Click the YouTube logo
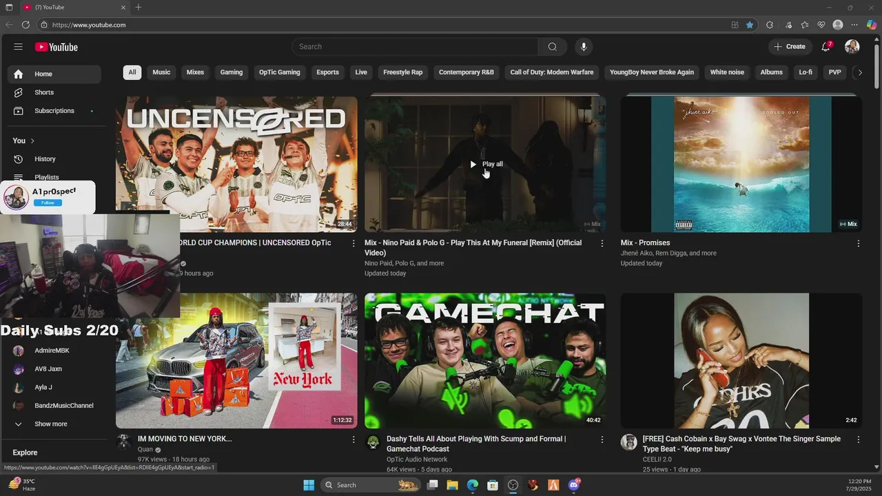Screen dimensions: 882x496 (57, 47)
